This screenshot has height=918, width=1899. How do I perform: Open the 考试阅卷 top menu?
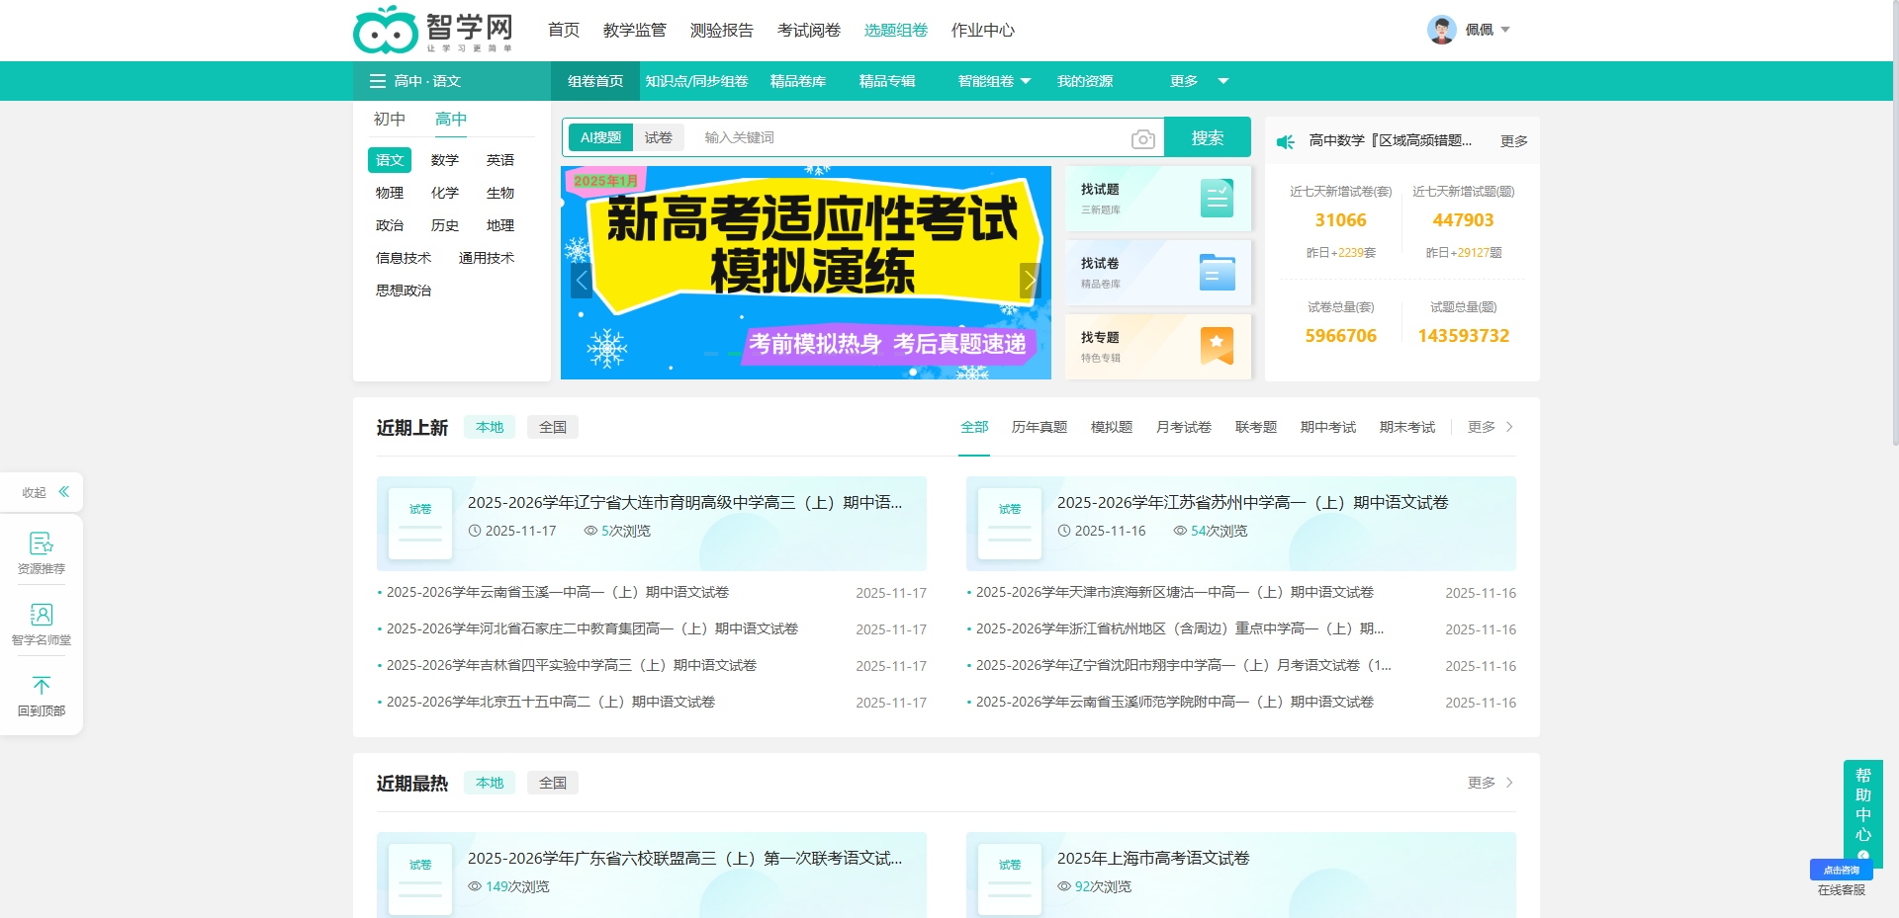coord(808,30)
